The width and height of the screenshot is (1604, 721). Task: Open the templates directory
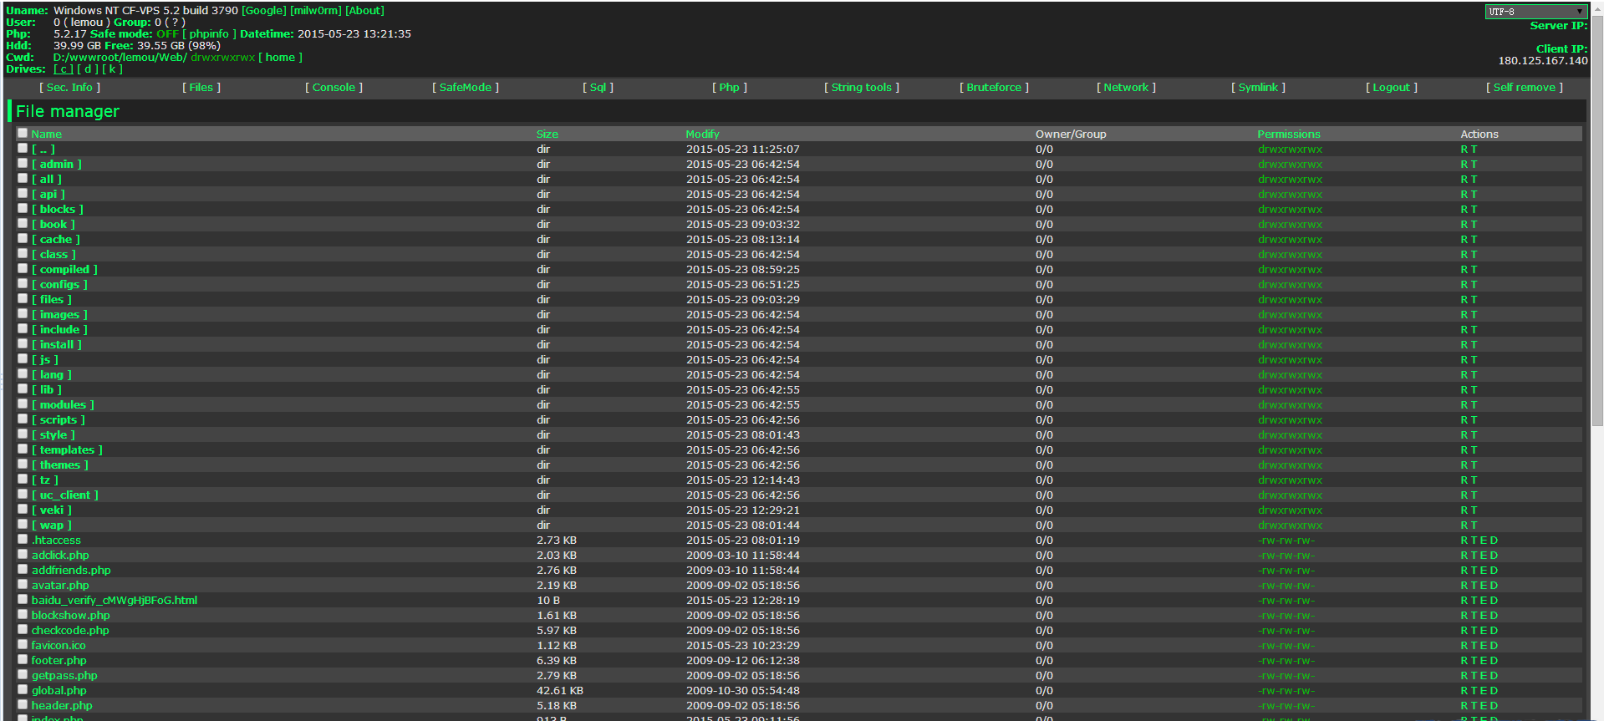click(67, 449)
